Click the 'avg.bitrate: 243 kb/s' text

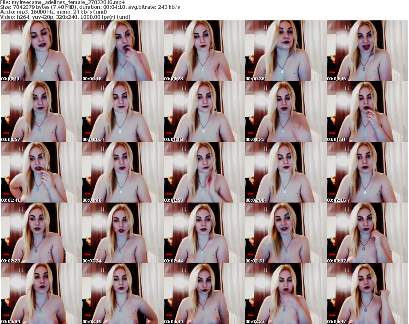click(x=154, y=7)
